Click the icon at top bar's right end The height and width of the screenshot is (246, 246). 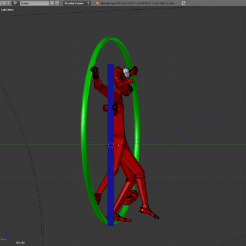click(x=183, y=3)
